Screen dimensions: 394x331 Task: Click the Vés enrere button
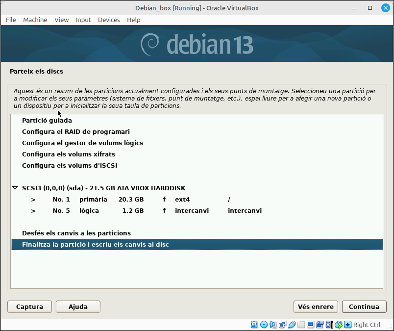[x=316, y=306]
